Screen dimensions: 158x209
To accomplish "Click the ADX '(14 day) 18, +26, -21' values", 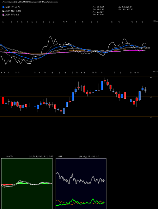I will coord(88,156).
